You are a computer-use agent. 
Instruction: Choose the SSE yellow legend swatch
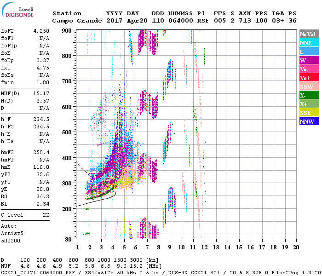(309, 113)
